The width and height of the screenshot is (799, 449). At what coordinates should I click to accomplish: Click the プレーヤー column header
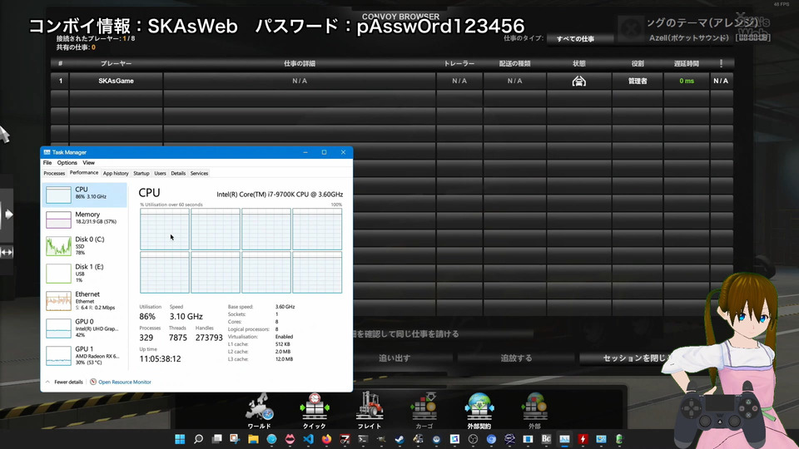tap(117, 64)
